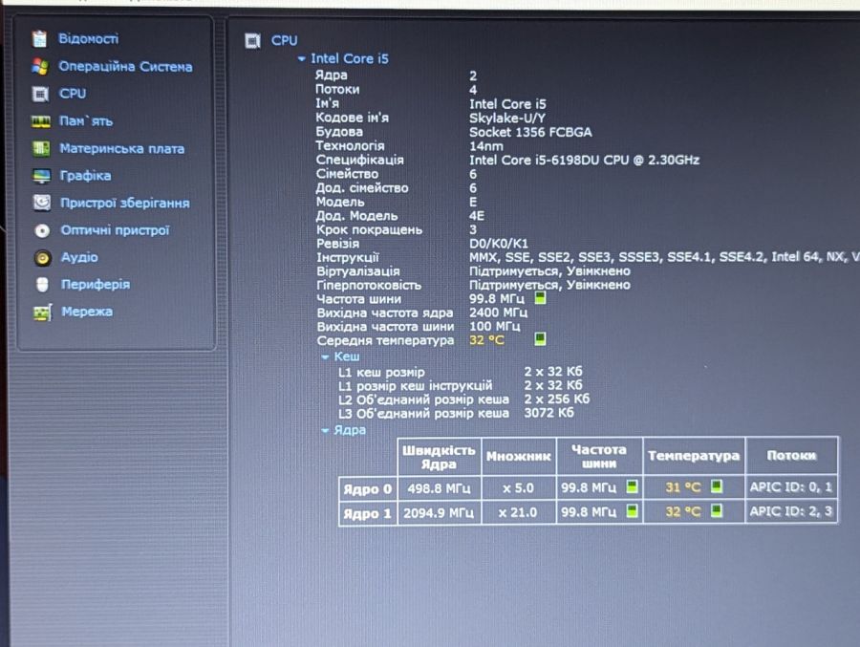
Task: Click the APIC ID: 0, 1 cell
Action: (x=791, y=486)
